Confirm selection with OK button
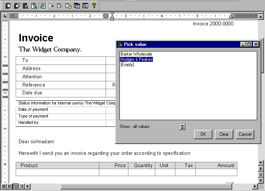This screenshot has width=265, height=191. pyautogui.click(x=203, y=134)
